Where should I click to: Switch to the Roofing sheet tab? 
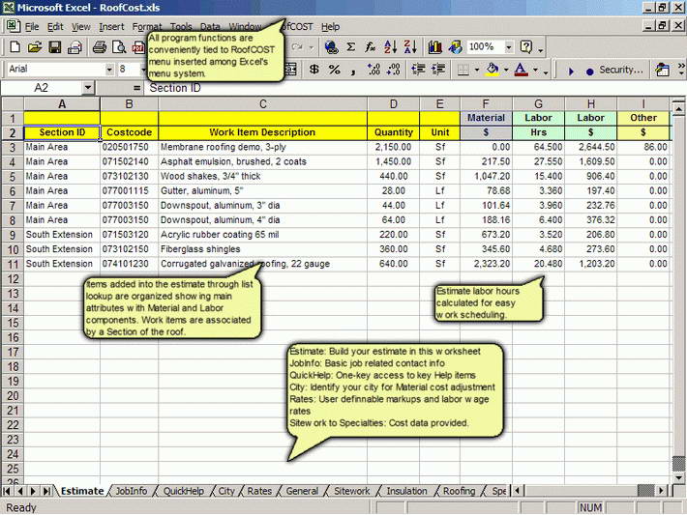459,491
